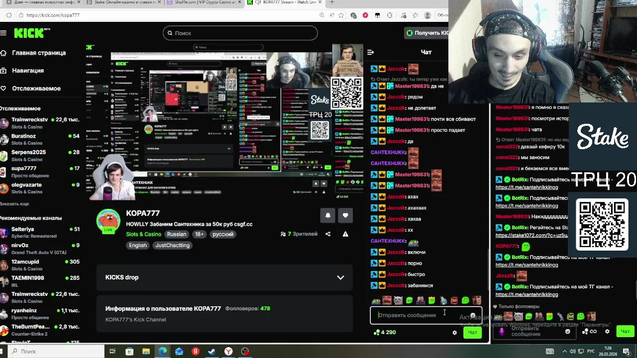
Task: Select the "Russian" tag
Action: (176, 234)
